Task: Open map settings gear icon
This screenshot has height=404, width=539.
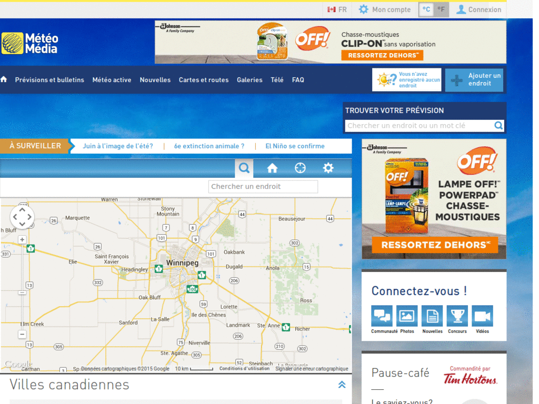Action: 328,168
